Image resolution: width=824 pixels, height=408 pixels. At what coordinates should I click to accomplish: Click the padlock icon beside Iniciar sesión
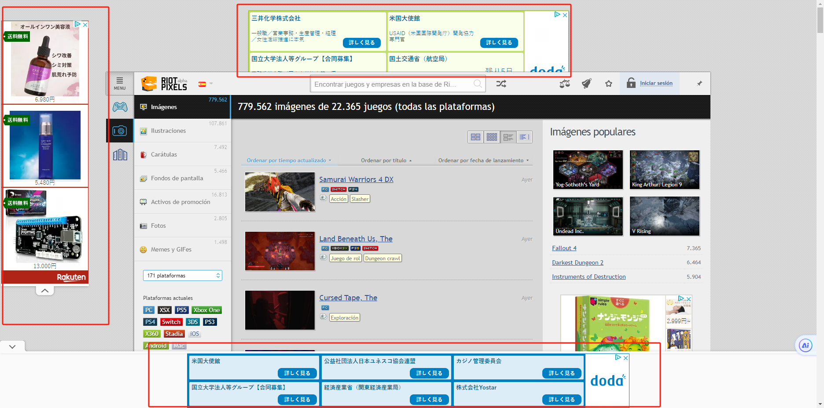tap(631, 83)
